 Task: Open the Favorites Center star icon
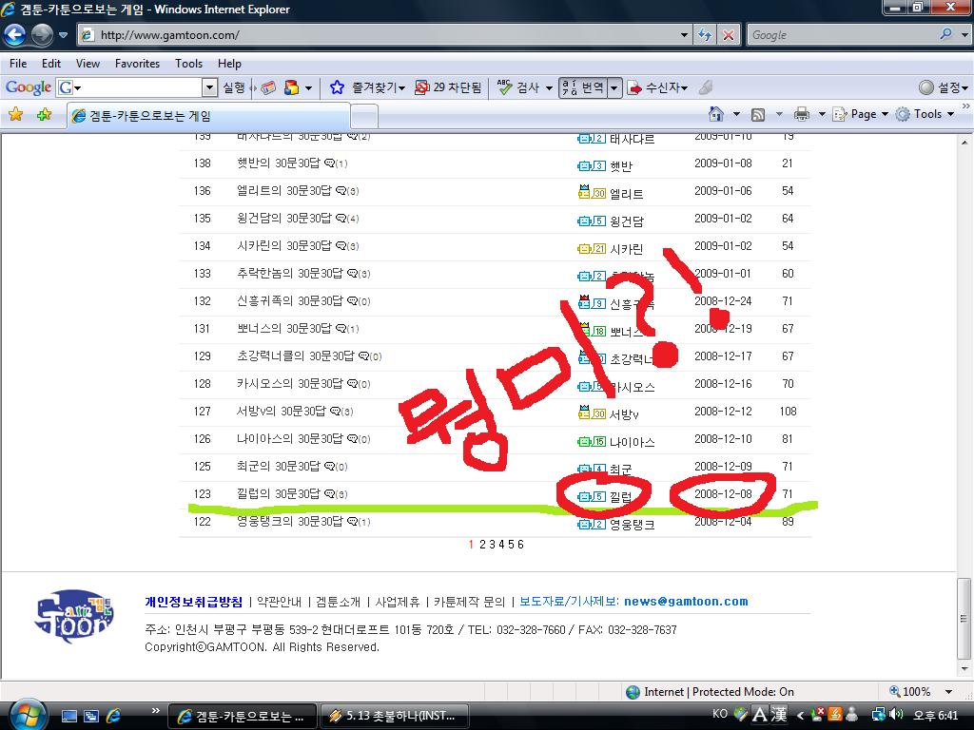[x=15, y=115]
